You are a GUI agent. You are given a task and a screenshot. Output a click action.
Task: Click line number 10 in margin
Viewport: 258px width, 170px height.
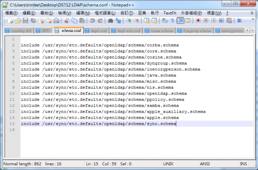(x=12, y=94)
